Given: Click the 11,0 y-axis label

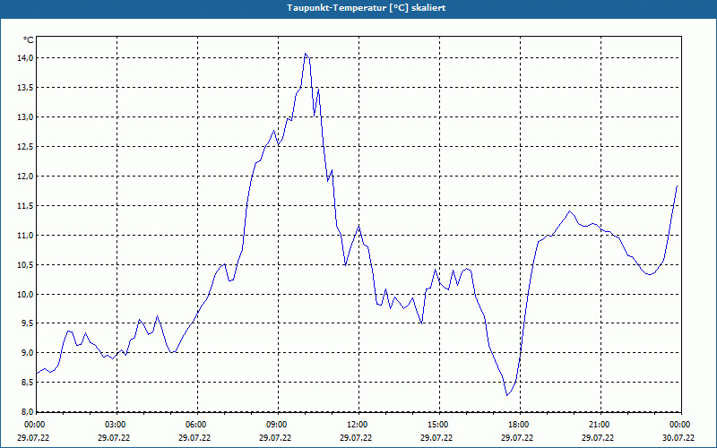Looking at the screenshot, I should tap(26, 235).
